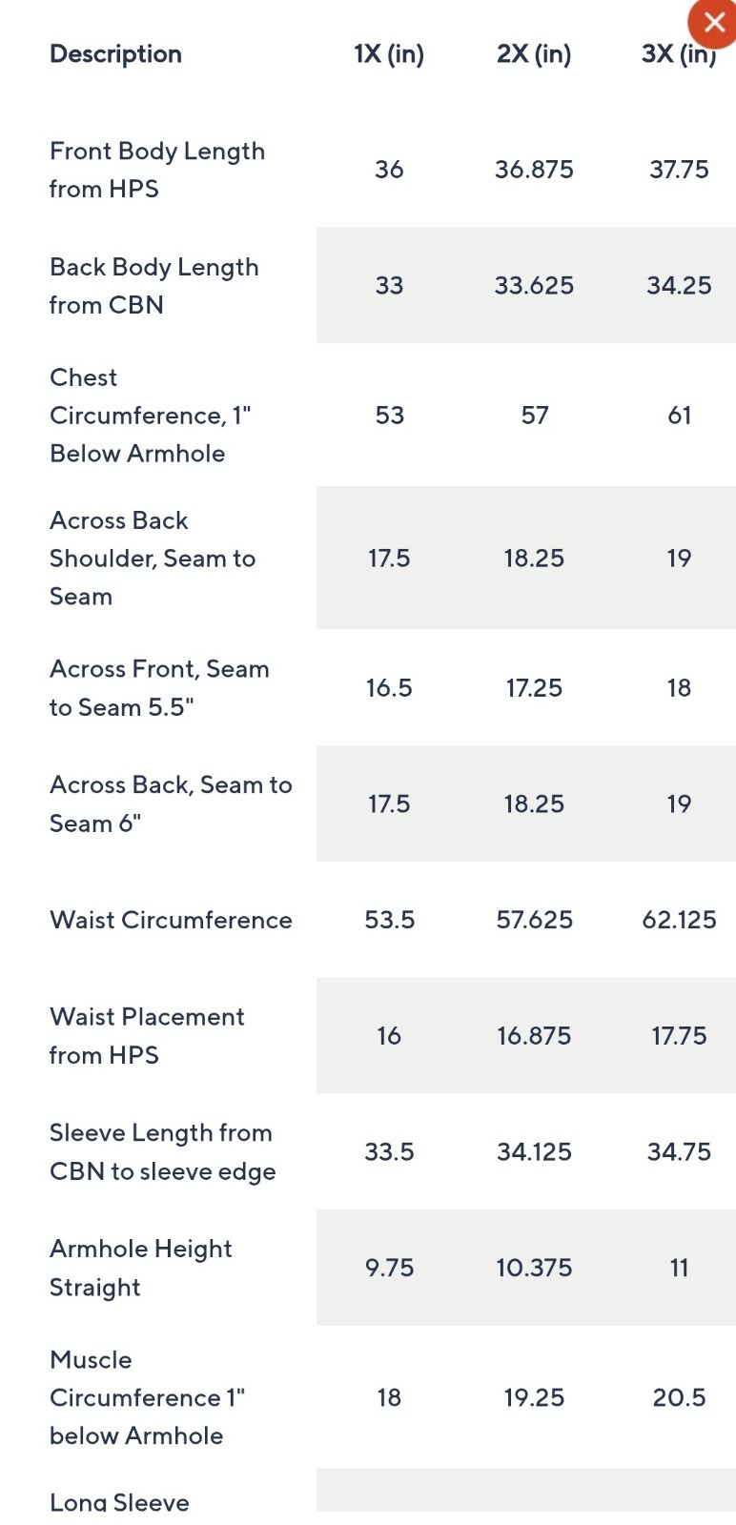Select the 1X (in) column header
The height and width of the screenshot is (1525, 736).
point(389,54)
